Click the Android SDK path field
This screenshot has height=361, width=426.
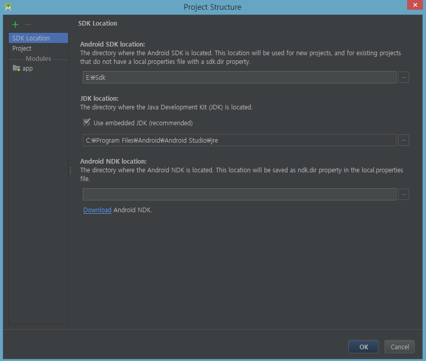(x=239, y=77)
